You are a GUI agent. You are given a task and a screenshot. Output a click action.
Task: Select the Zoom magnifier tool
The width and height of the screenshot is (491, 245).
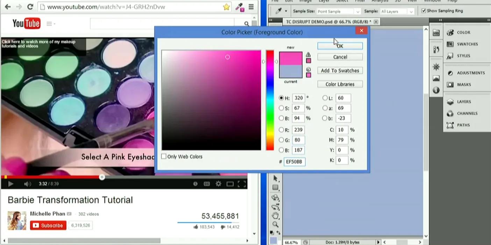pyautogui.click(x=276, y=224)
